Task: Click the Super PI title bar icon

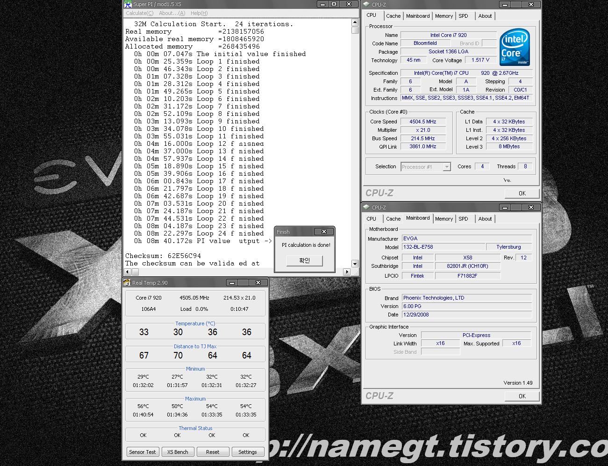Action: [x=128, y=4]
